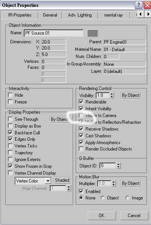Uncheck Cast Shadows option
Image resolution: width=151 pixels, height=225 pixels.
click(81, 135)
